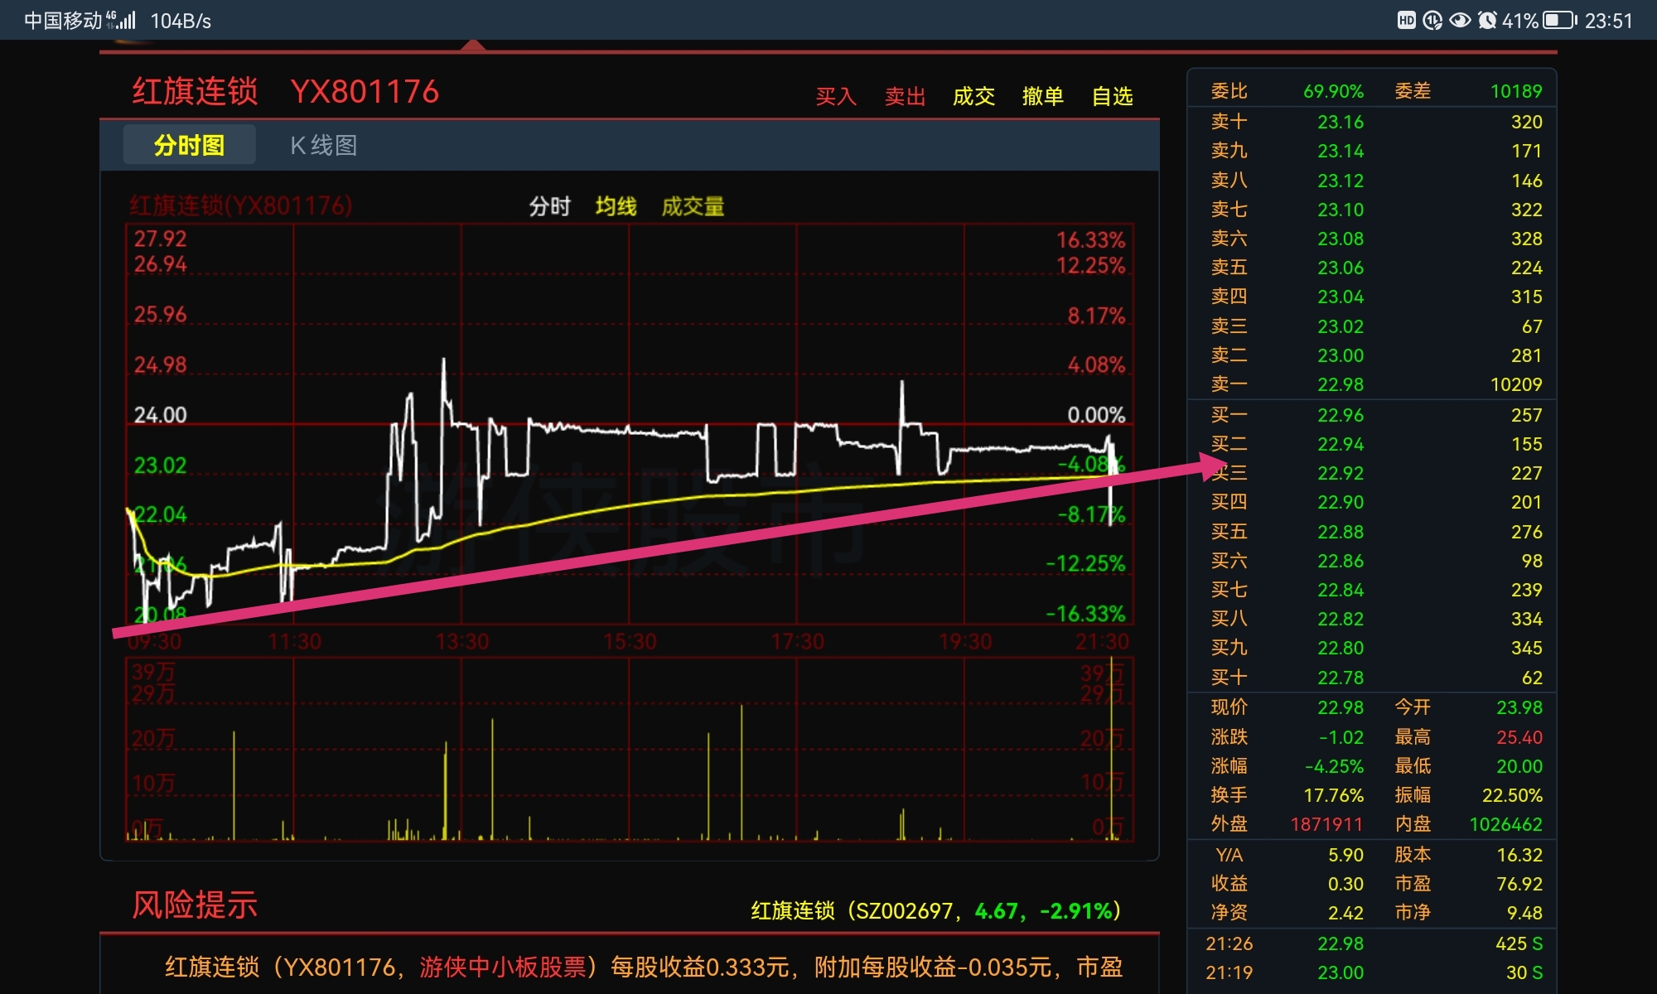Select 卖二 price 23.00 row
The image size is (1657, 994).
(1372, 355)
